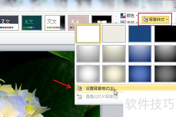Select the solid dark blue background style
The width and height of the screenshot is (176, 117).
140,34
